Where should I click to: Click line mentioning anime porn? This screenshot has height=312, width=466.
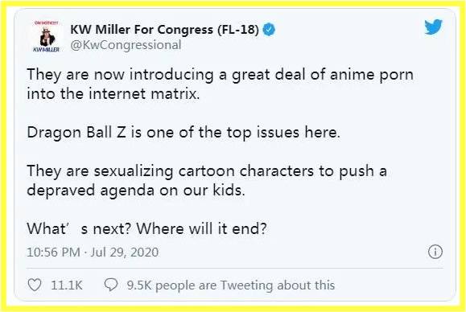click(x=220, y=74)
